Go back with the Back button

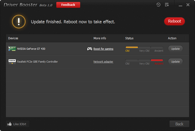pyautogui.click(x=179, y=124)
